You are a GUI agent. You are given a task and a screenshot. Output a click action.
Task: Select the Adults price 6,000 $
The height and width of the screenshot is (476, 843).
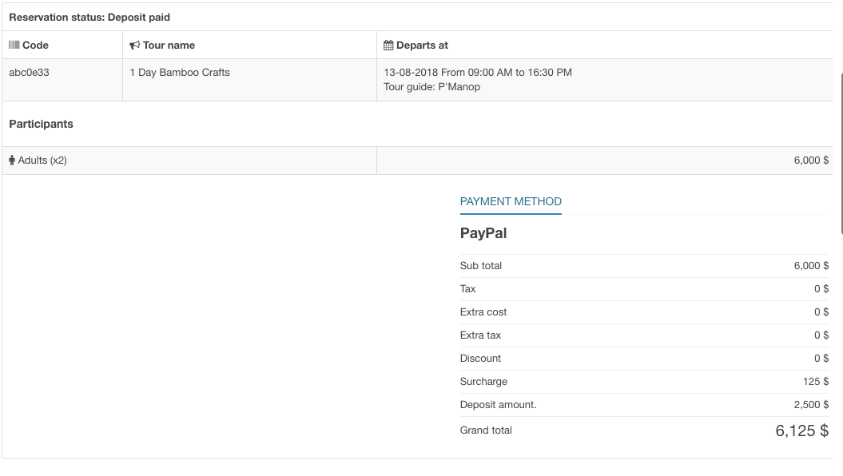coord(811,161)
